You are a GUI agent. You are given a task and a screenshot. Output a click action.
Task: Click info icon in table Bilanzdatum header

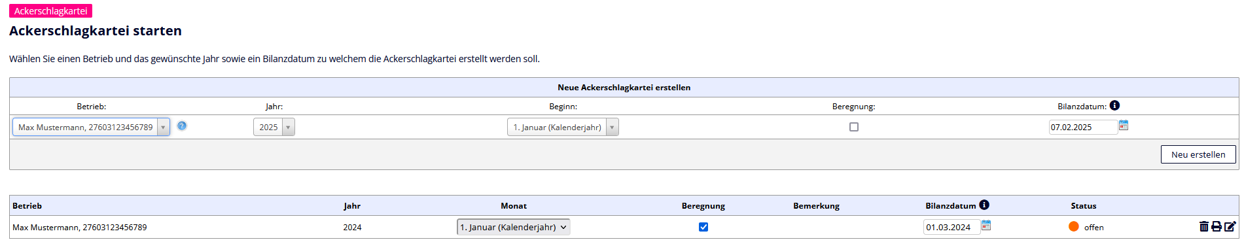[984, 205]
